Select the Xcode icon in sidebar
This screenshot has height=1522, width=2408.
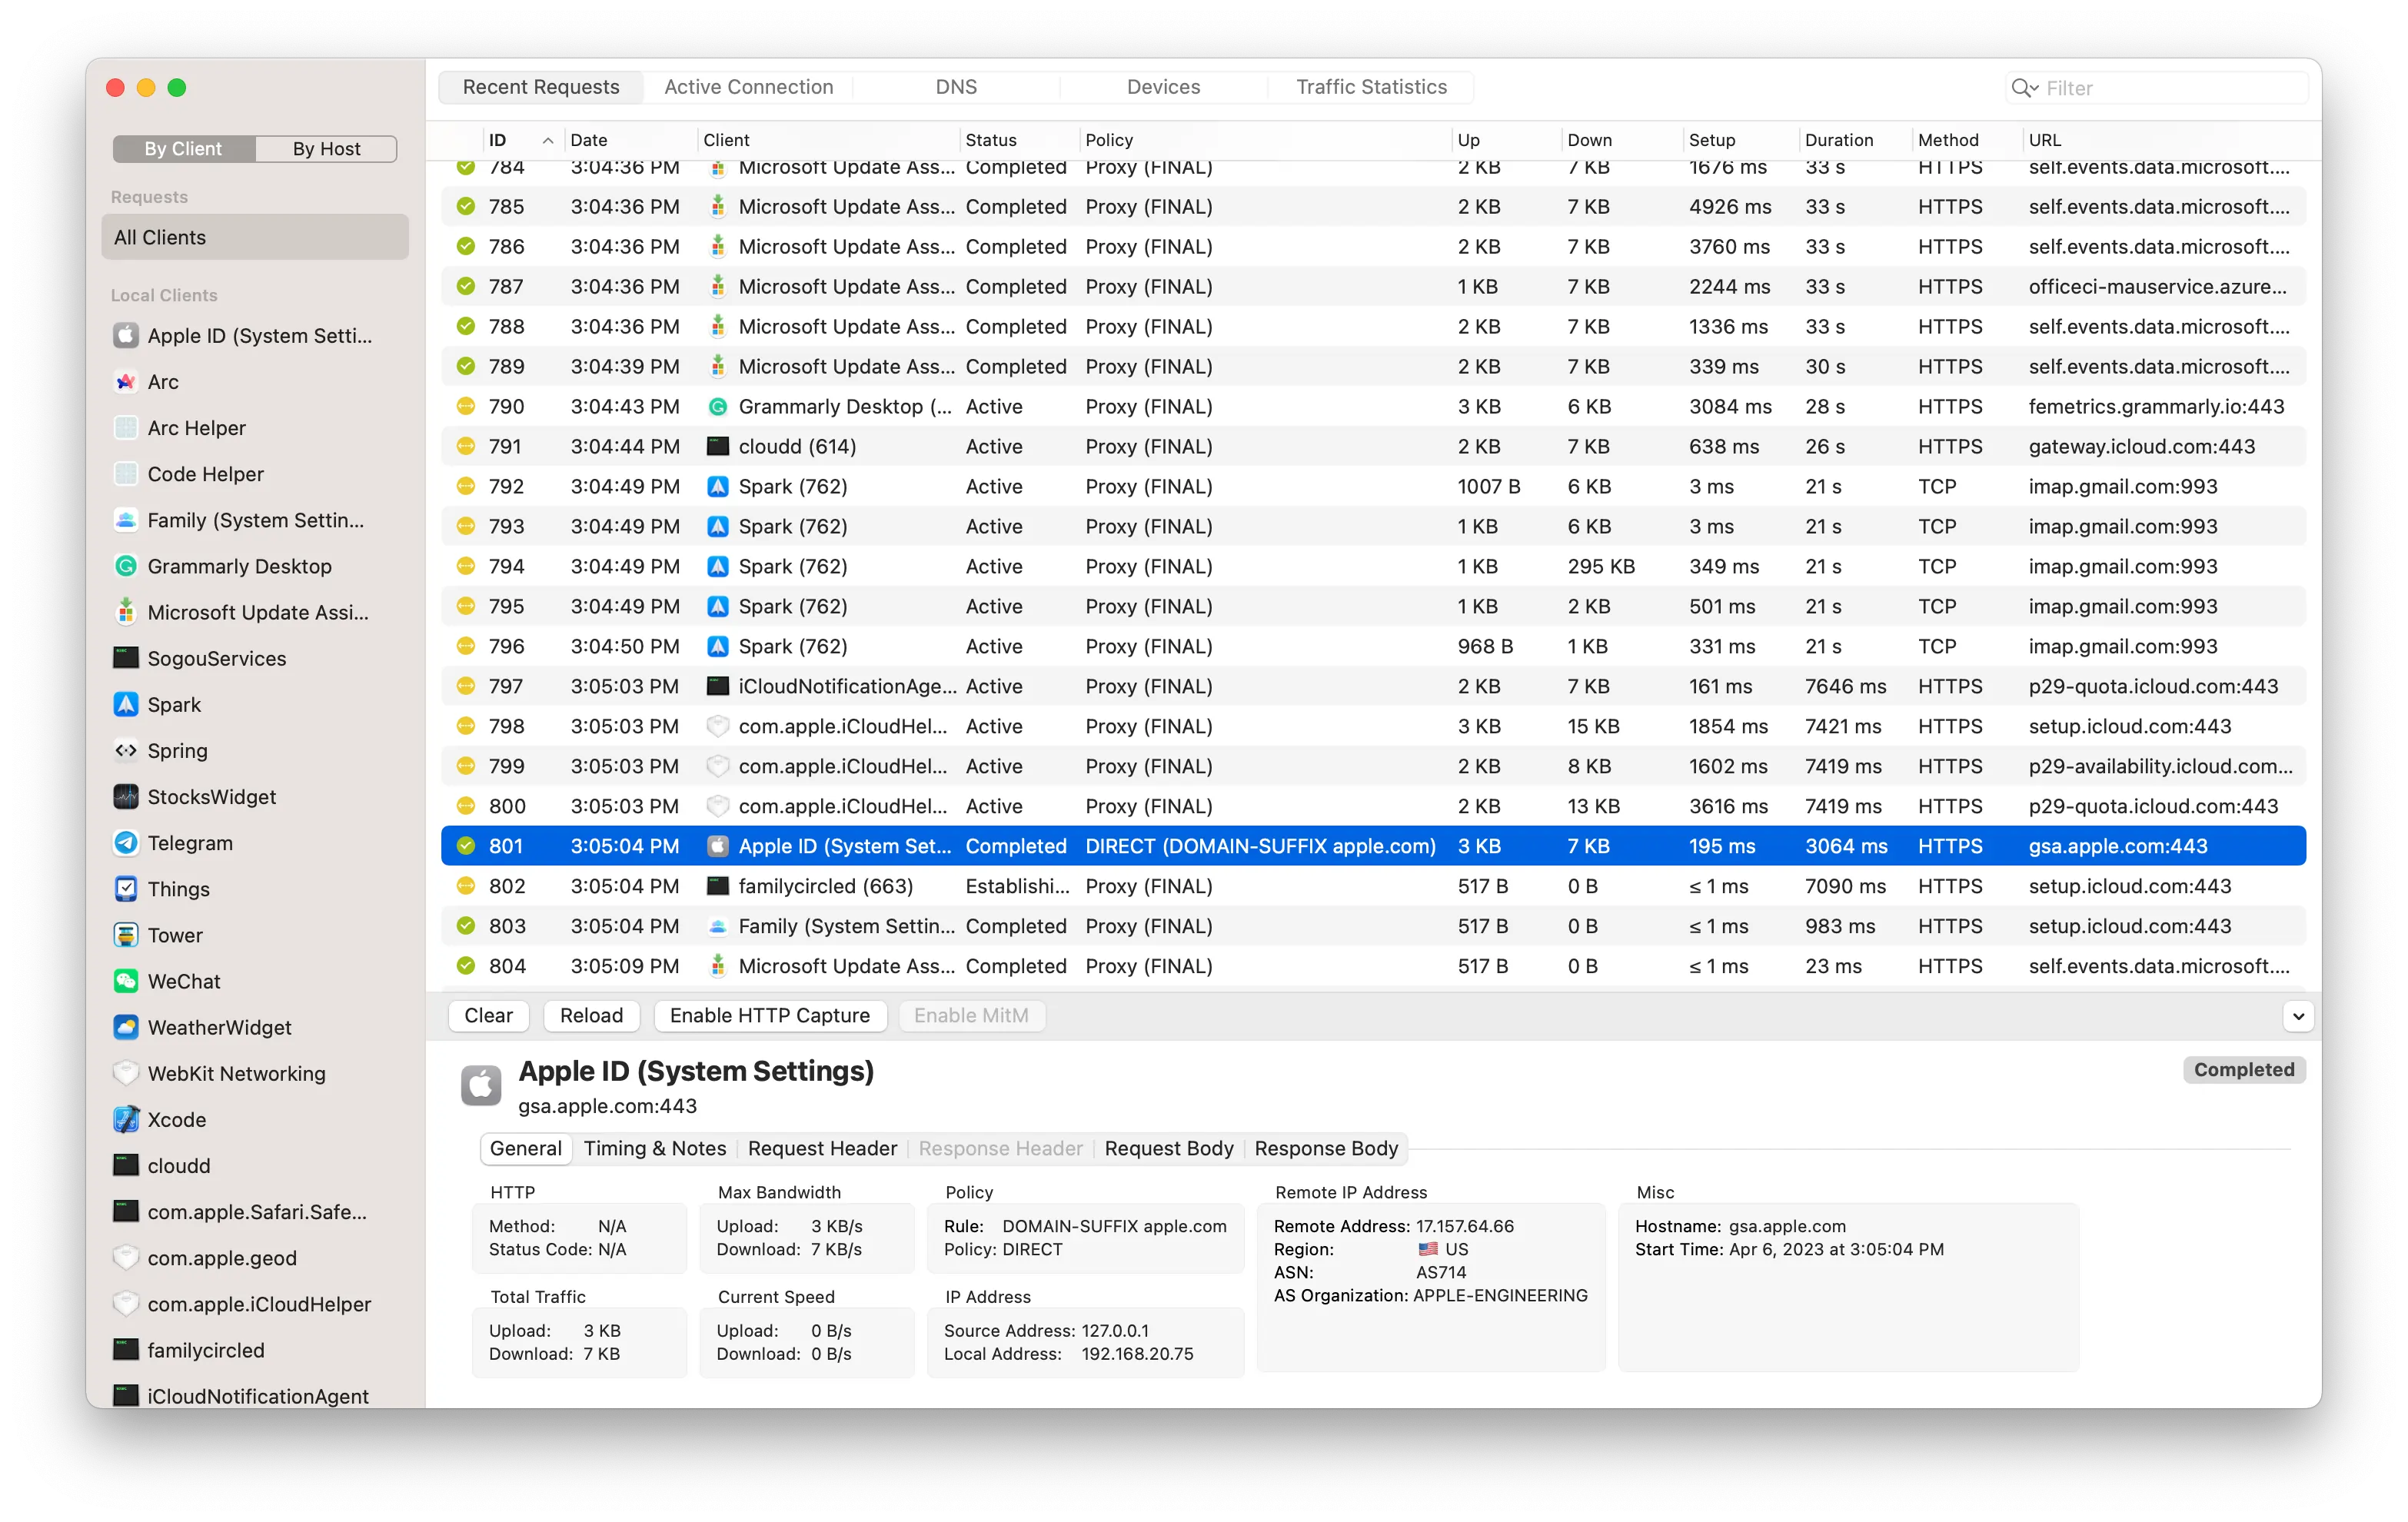(x=126, y=1119)
